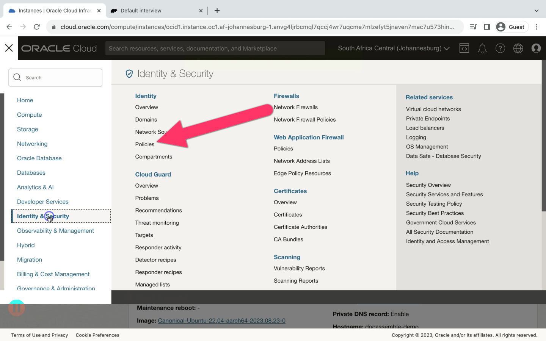Open the media control icon in browser toolbar
This screenshot has height=341, width=546.
click(473, 27)
